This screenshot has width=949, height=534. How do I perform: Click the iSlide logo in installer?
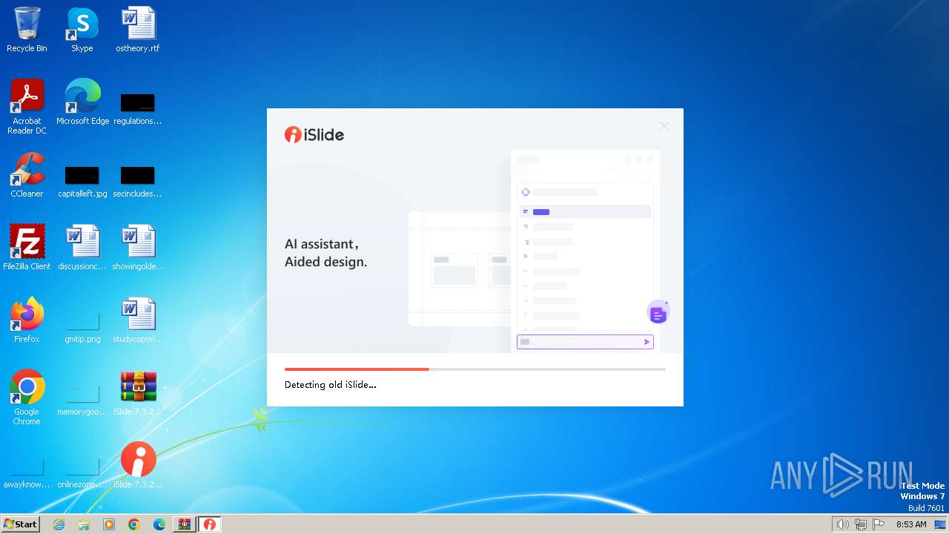click(314, 134)
